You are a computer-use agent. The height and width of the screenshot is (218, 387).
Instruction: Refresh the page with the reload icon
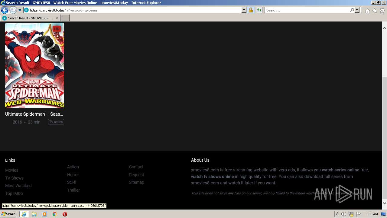pyautogui.click(x=259, y=10)
